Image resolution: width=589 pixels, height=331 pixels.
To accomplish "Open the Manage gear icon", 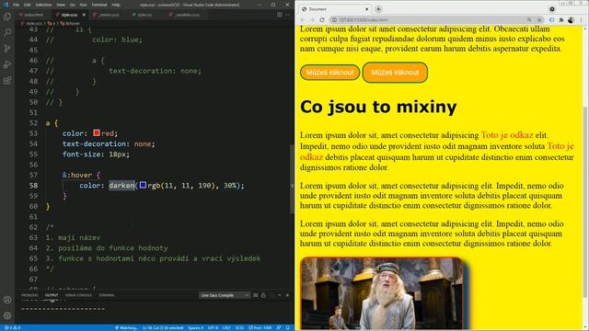I will pos(7,315).
